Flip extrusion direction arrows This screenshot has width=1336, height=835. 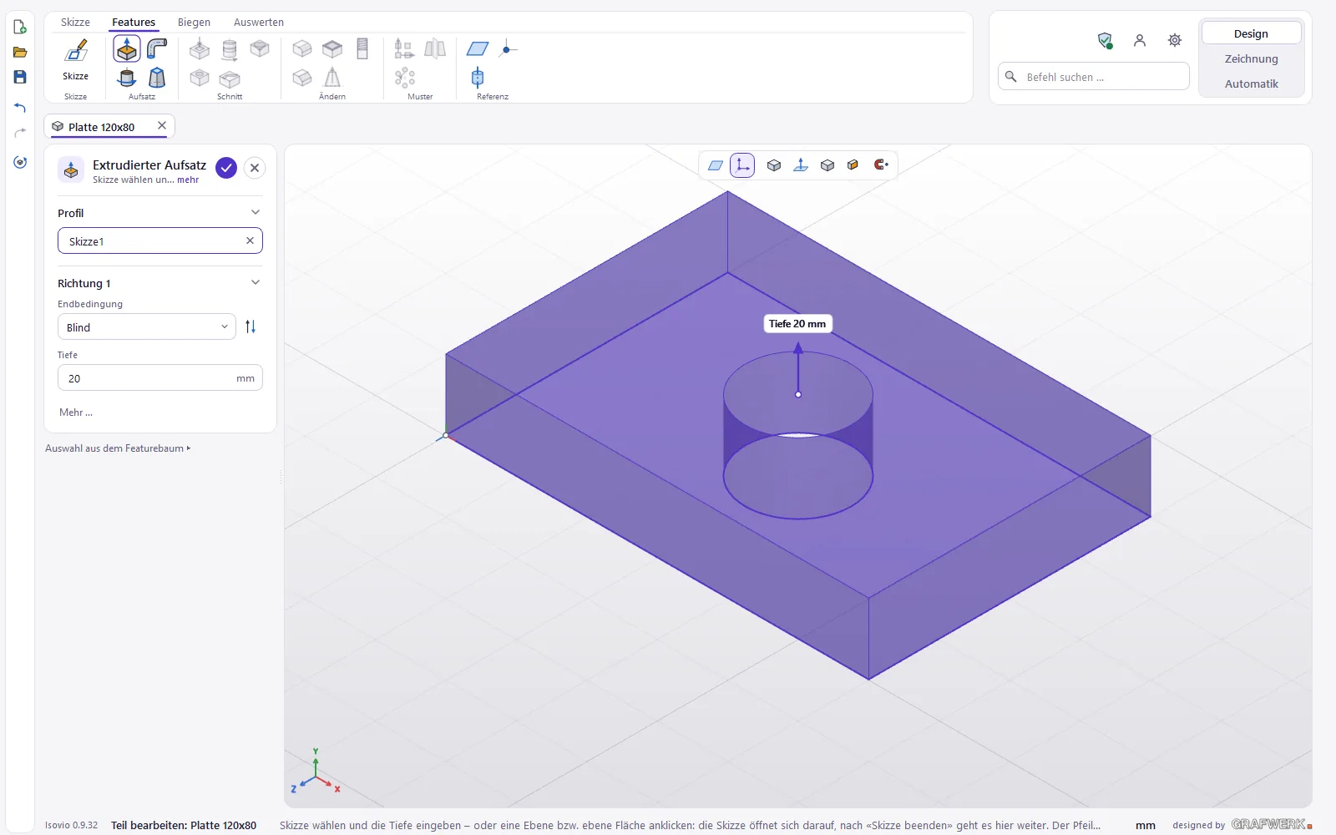[x=250, y=326]
